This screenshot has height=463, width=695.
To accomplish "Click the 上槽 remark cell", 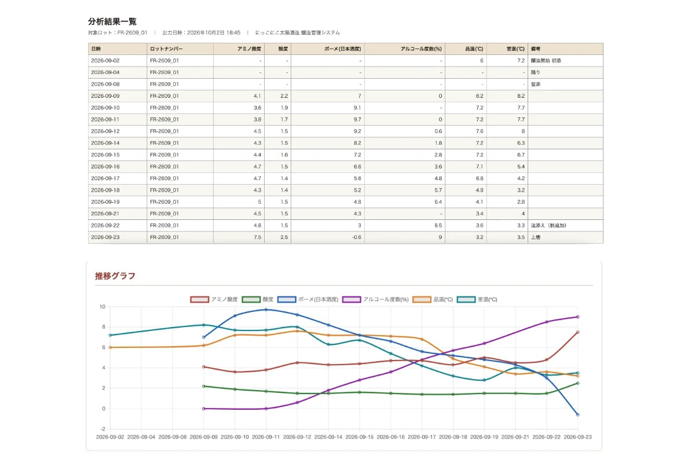I will 565,237.
